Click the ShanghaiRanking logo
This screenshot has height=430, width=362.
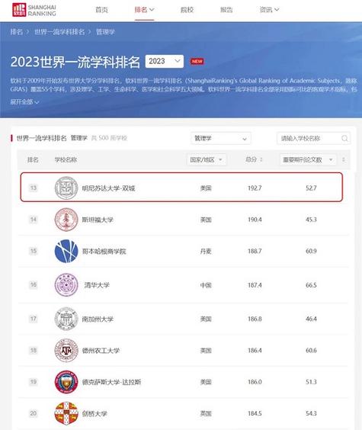pos(34,10)
